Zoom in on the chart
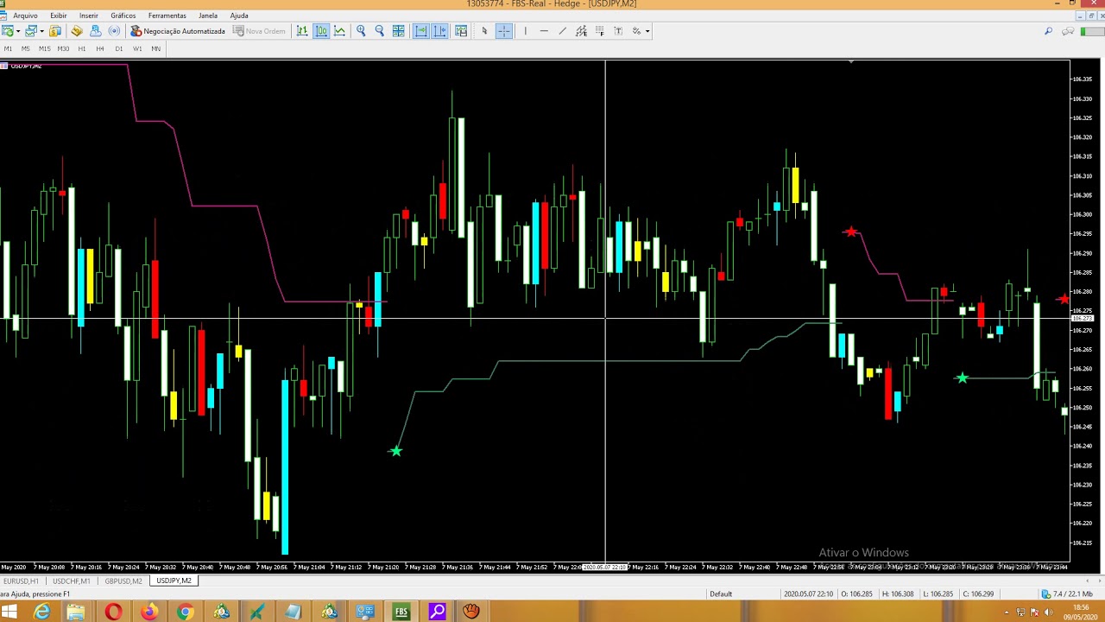The height and width of the screenshot is (622, 1105). (x=361, y=31)
